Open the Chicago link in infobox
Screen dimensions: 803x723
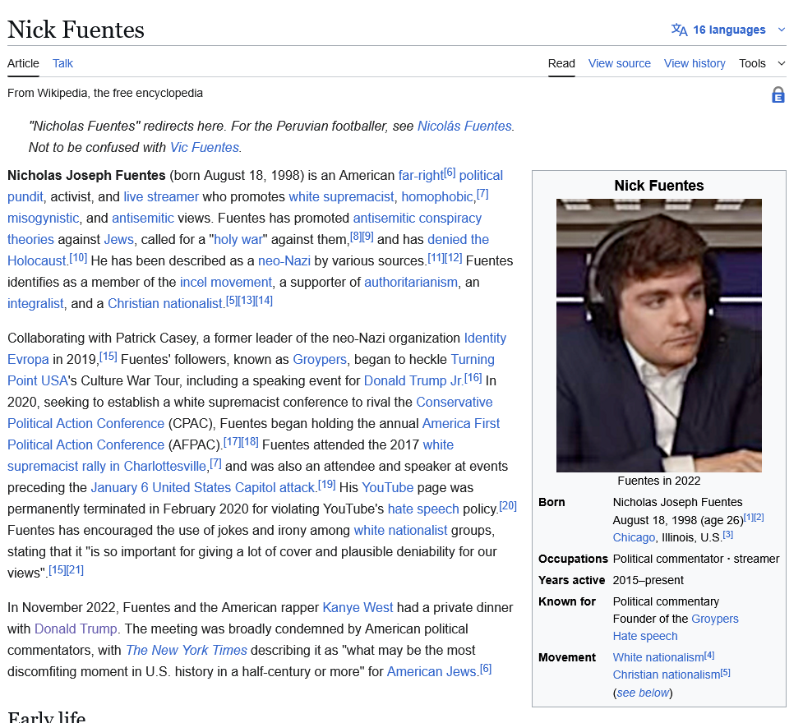634,537
